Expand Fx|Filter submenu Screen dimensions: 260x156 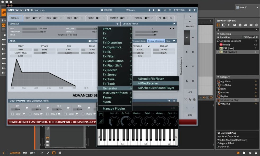115,57
